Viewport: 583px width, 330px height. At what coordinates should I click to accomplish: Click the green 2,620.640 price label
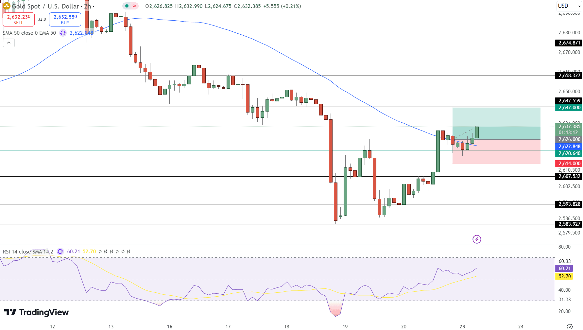click(569, 153)
